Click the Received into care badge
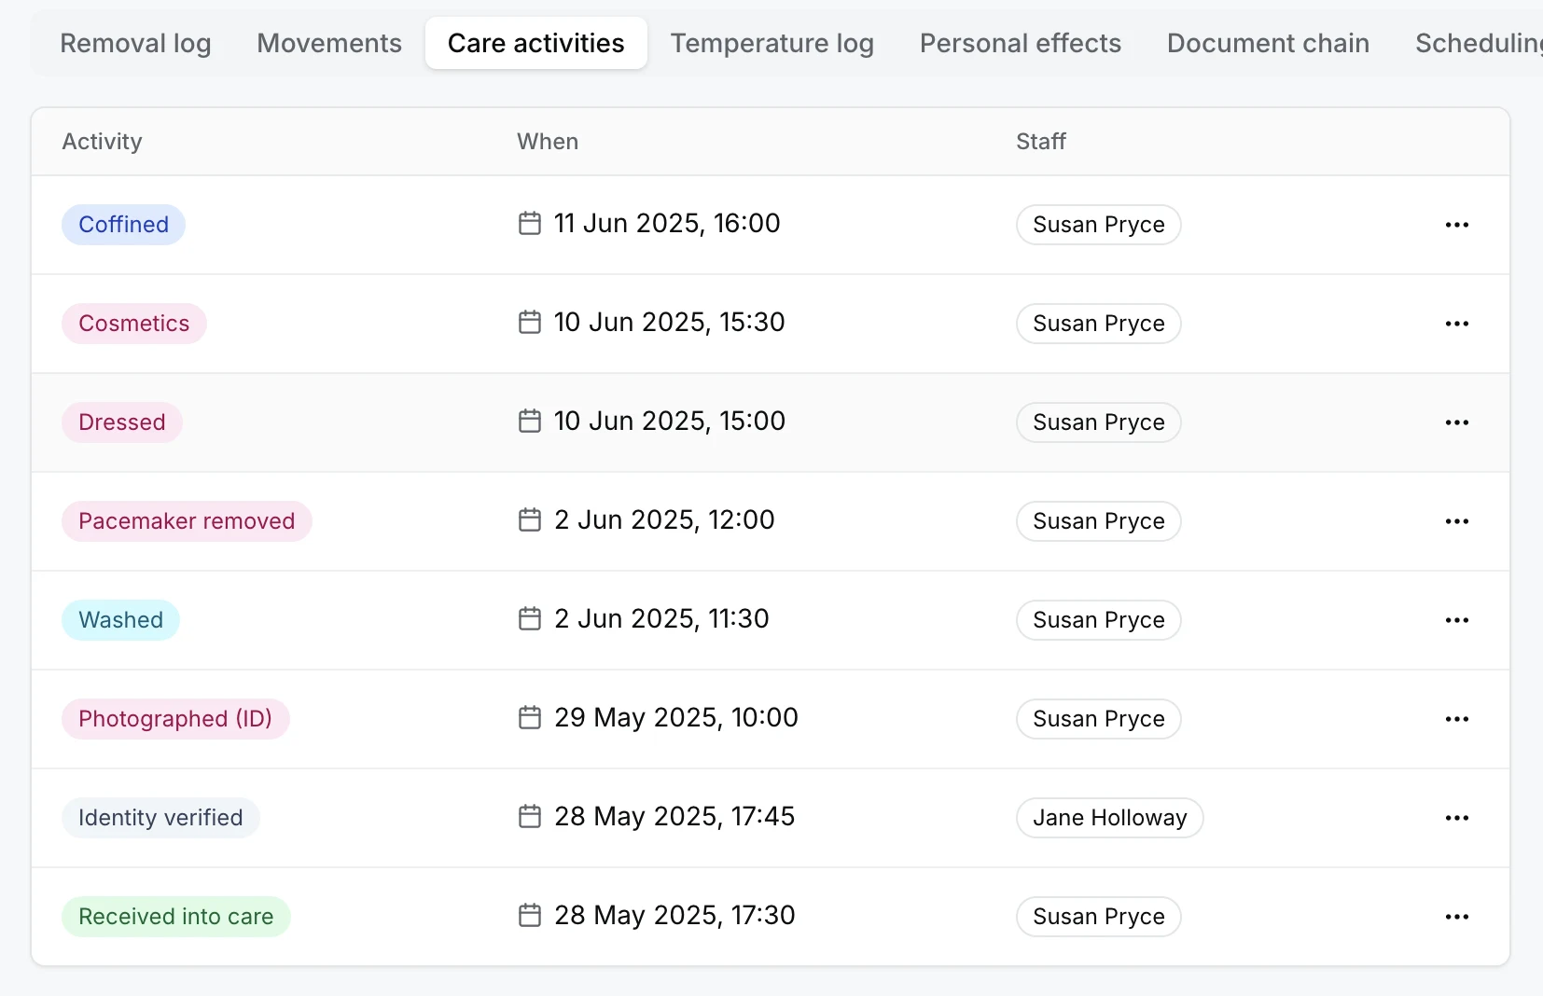 (176, 917)
